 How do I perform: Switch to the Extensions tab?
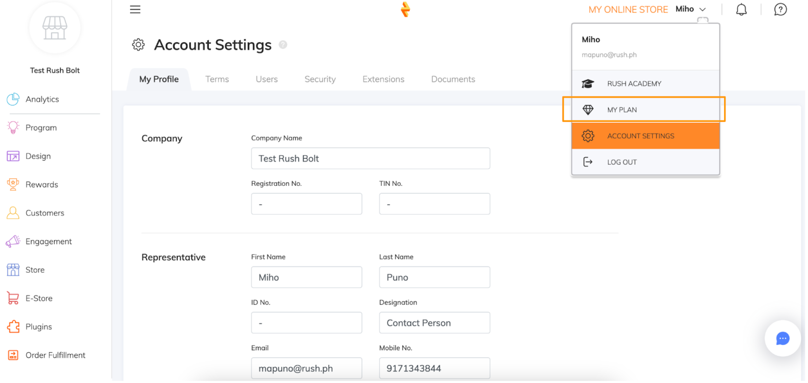pyautogui.click(x=383, y=79)
